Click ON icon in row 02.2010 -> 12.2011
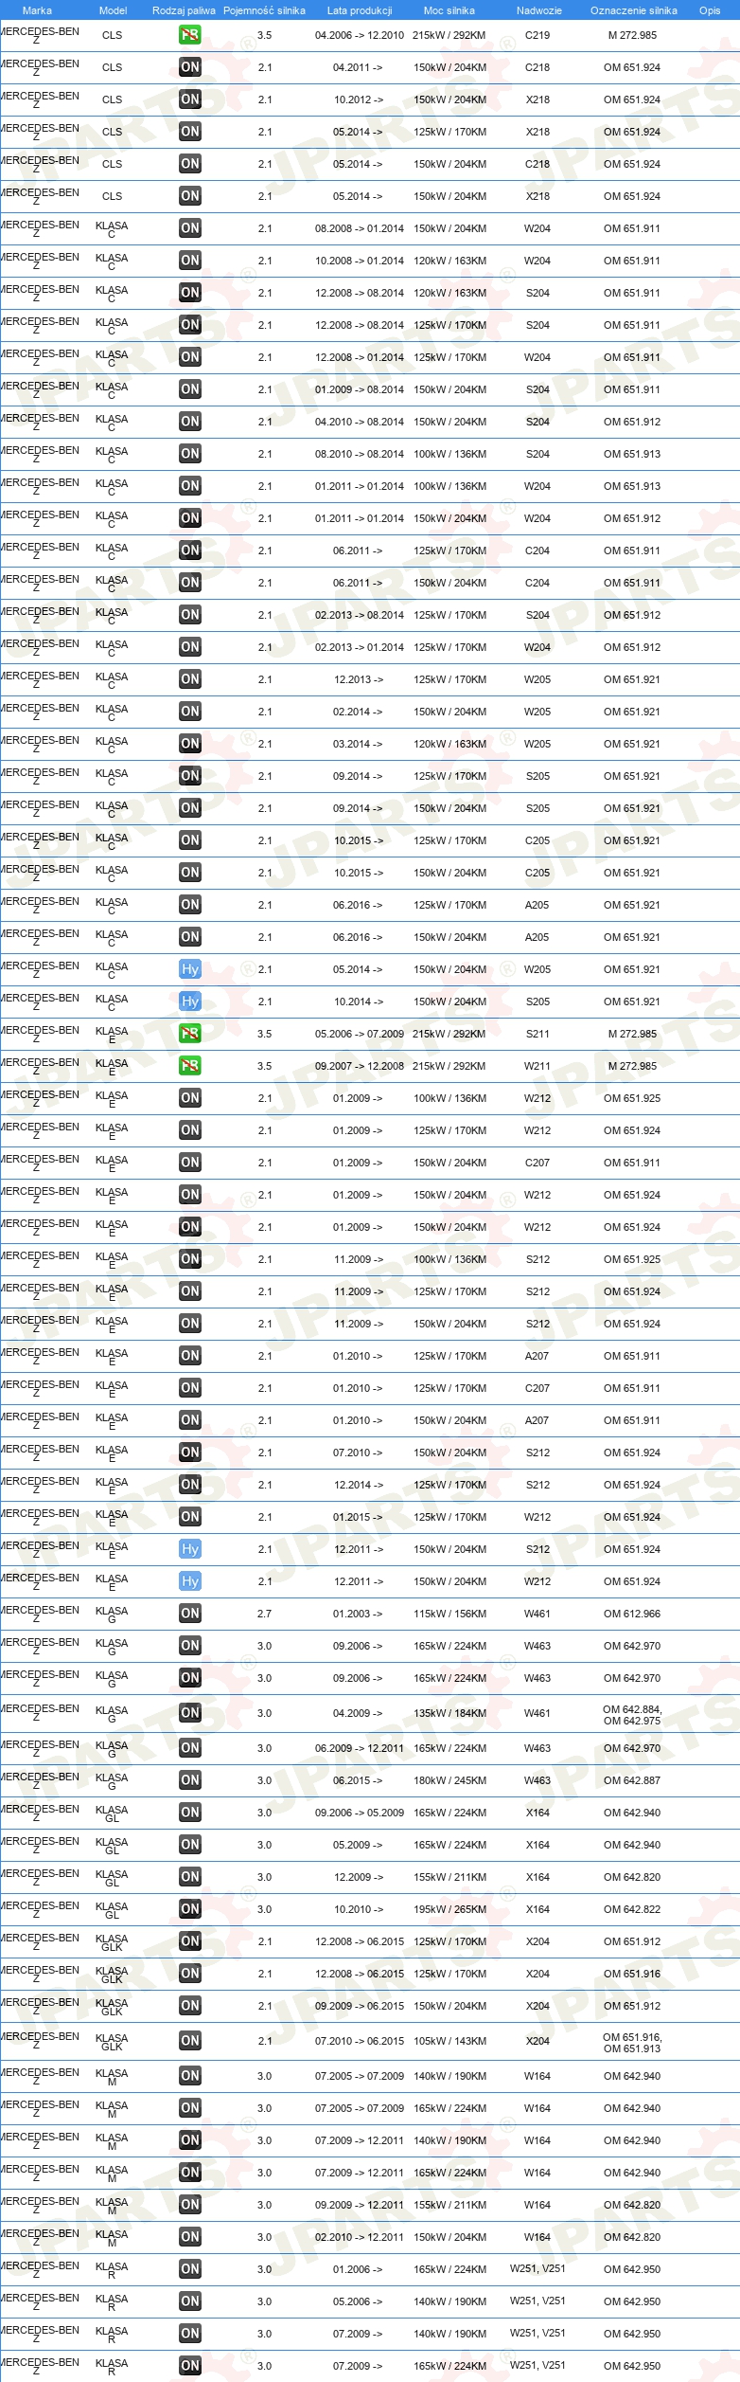The image size is (740, 2382). [x=190, y=2237]
